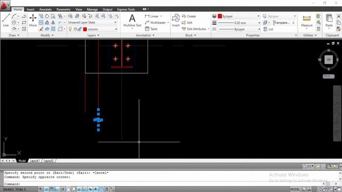Toggle Infer Constraints in status bar
The width and height of the screenshot is (342, 192).
pyautogui.click(x=41, y=189)
